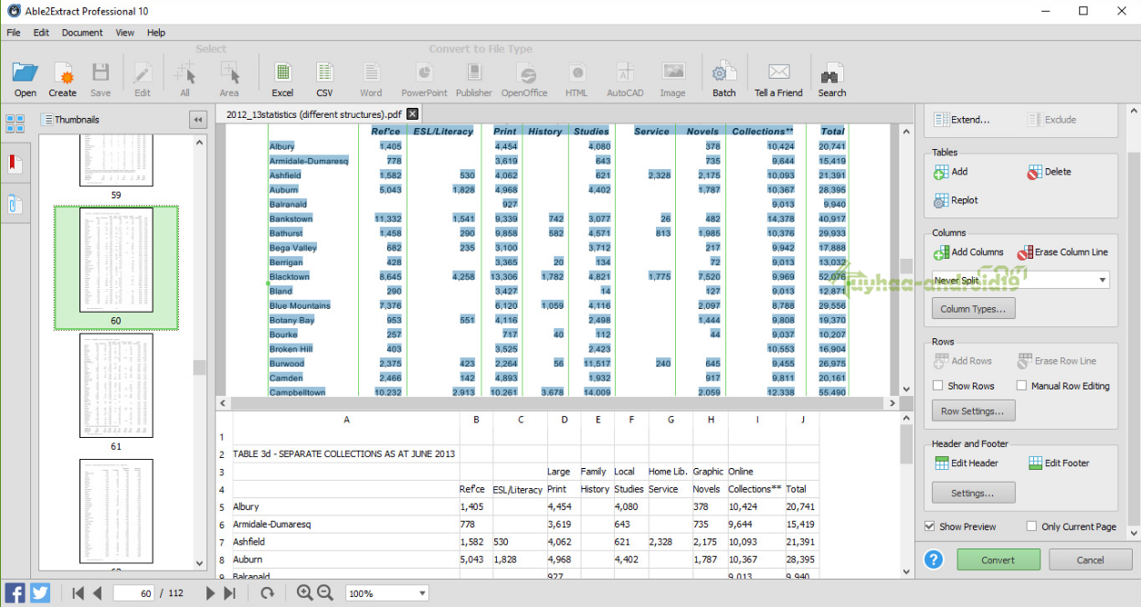Click the Header and Footer Settings button

tap(973, 493)
